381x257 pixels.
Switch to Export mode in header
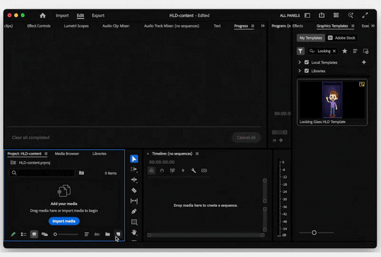click(98, 15)
